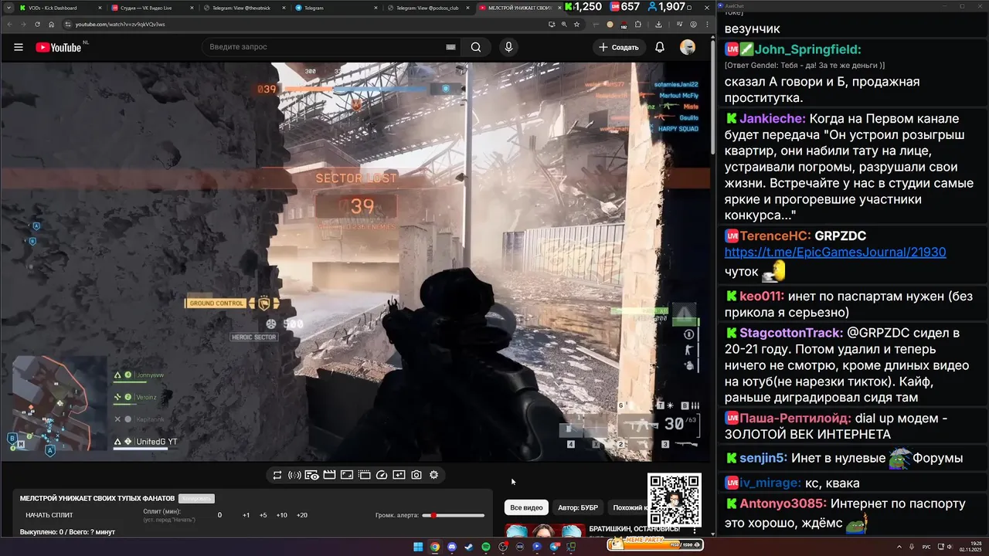Open YouTube notifications bell
The height and width of the screenshot is (556, 989).
coord(660,47)
